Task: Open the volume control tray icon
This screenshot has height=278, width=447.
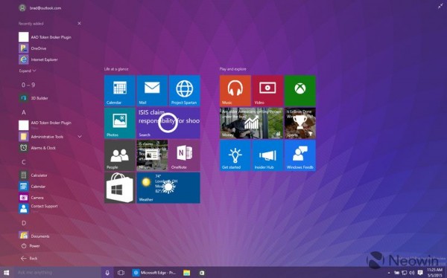Action: (x=412, y=273)
